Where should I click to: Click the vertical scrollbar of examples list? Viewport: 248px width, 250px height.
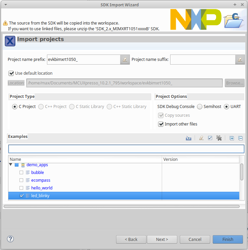(242, 172)
